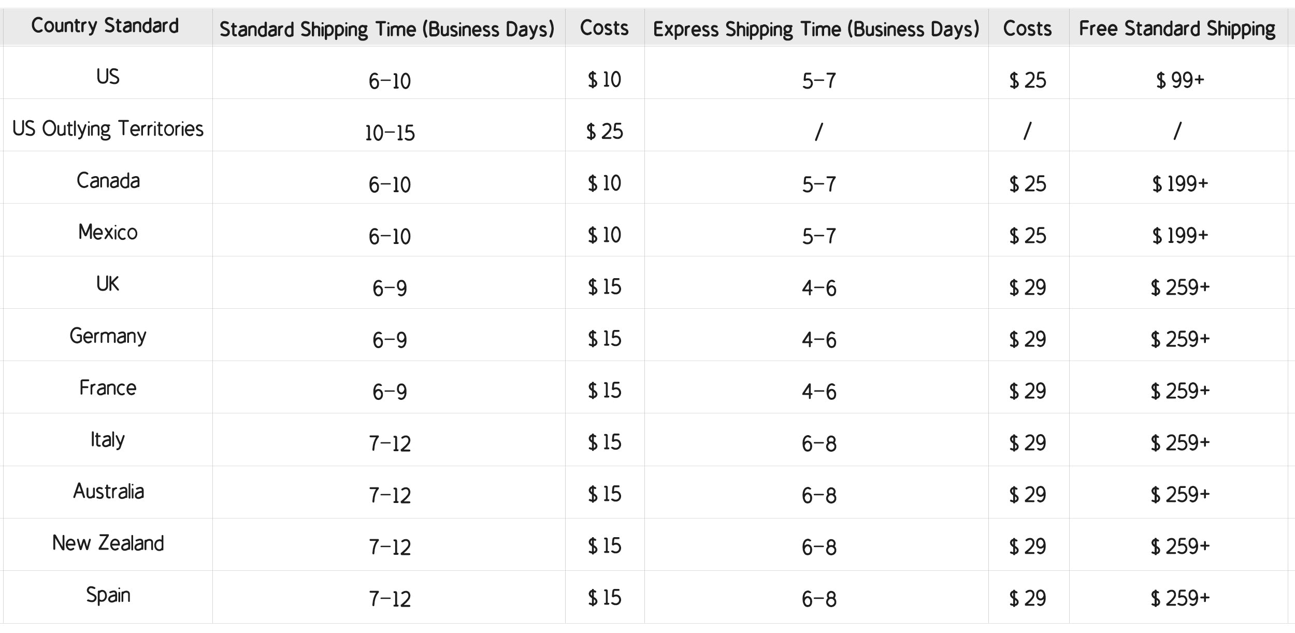
Task: Click Canada's $ 199+ free shipping cell
Action: (1179, 184)
